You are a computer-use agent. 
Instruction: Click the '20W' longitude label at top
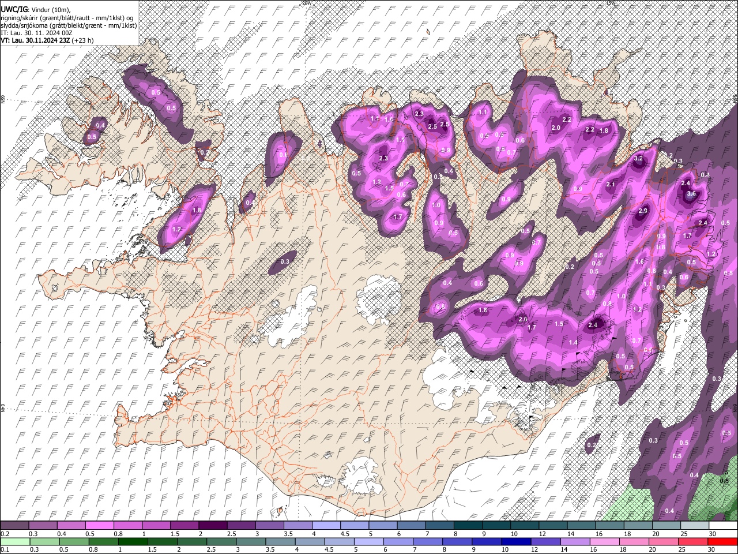pyautogui.click(x=306, y=2)
